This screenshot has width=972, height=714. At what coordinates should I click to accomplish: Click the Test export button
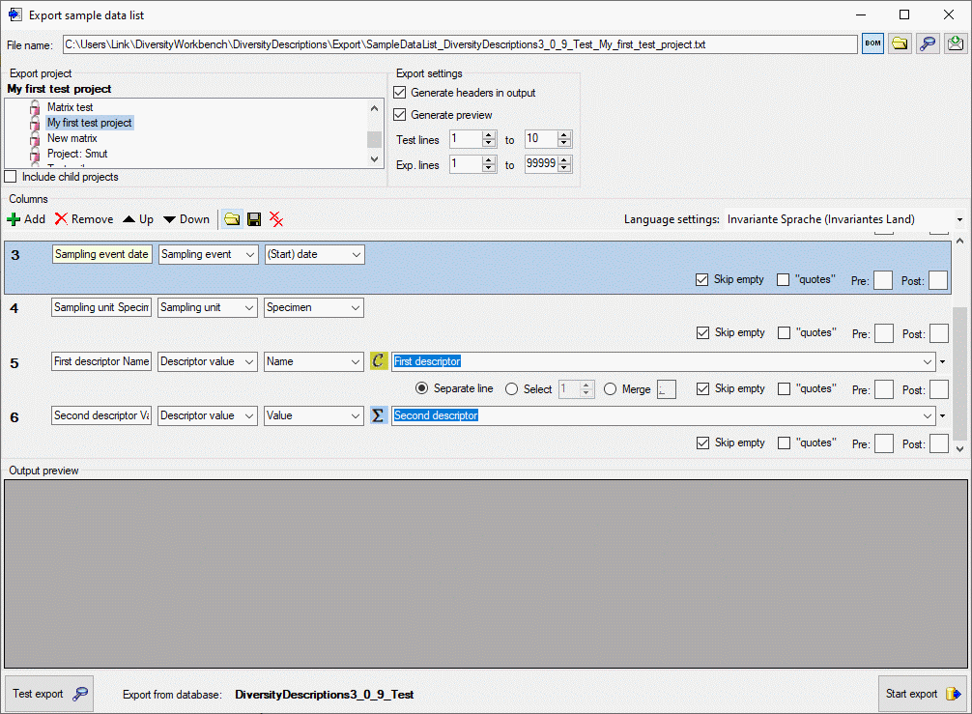[49, 694]
